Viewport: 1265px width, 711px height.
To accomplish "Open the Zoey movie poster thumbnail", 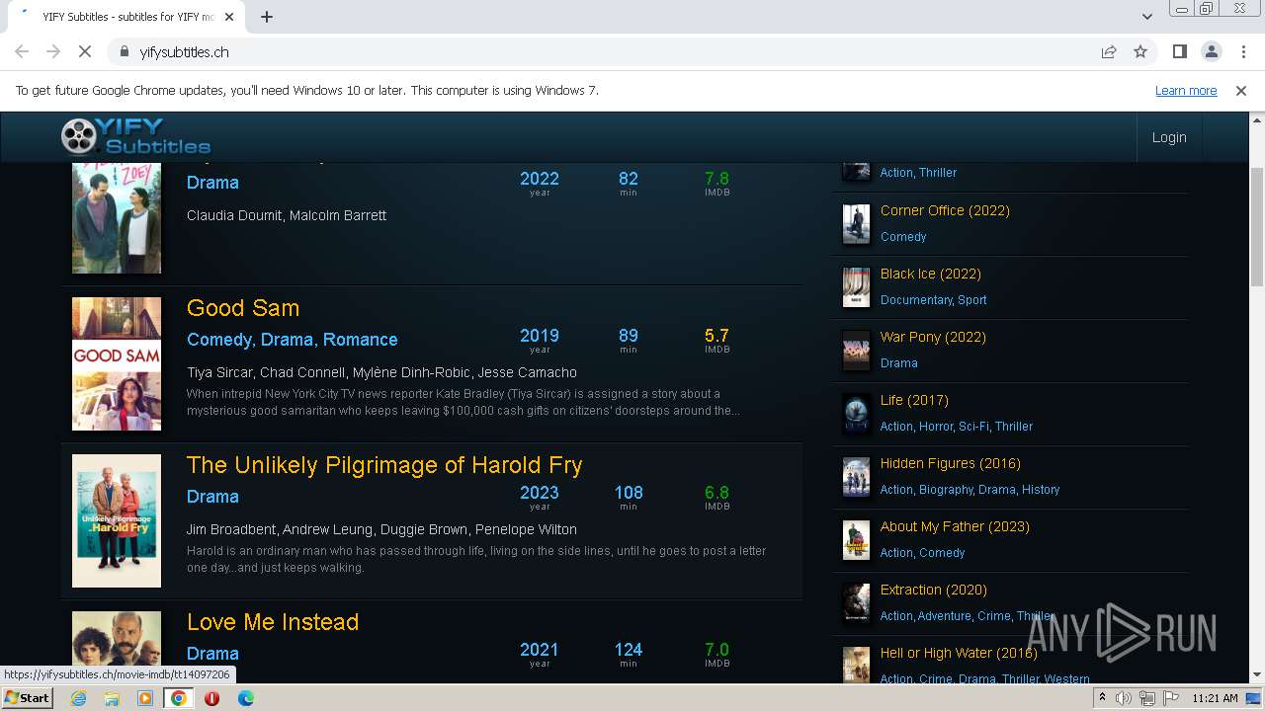I will pos(117,218).
